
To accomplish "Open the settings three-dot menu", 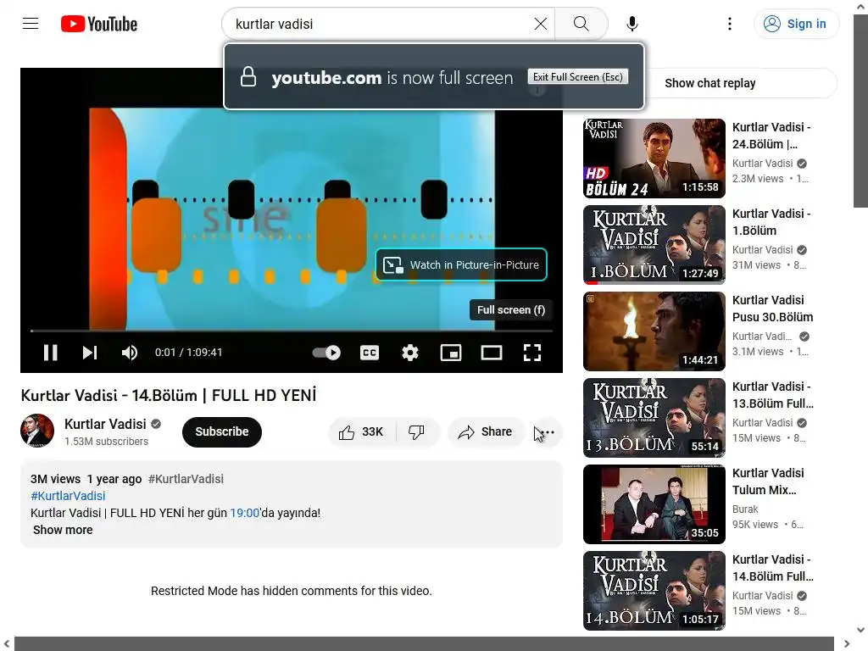I will (x=730, y=24).
